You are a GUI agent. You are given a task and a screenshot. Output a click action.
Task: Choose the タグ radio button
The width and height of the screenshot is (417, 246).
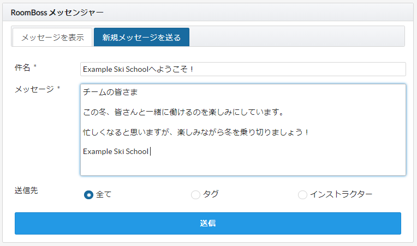point(195,195)
